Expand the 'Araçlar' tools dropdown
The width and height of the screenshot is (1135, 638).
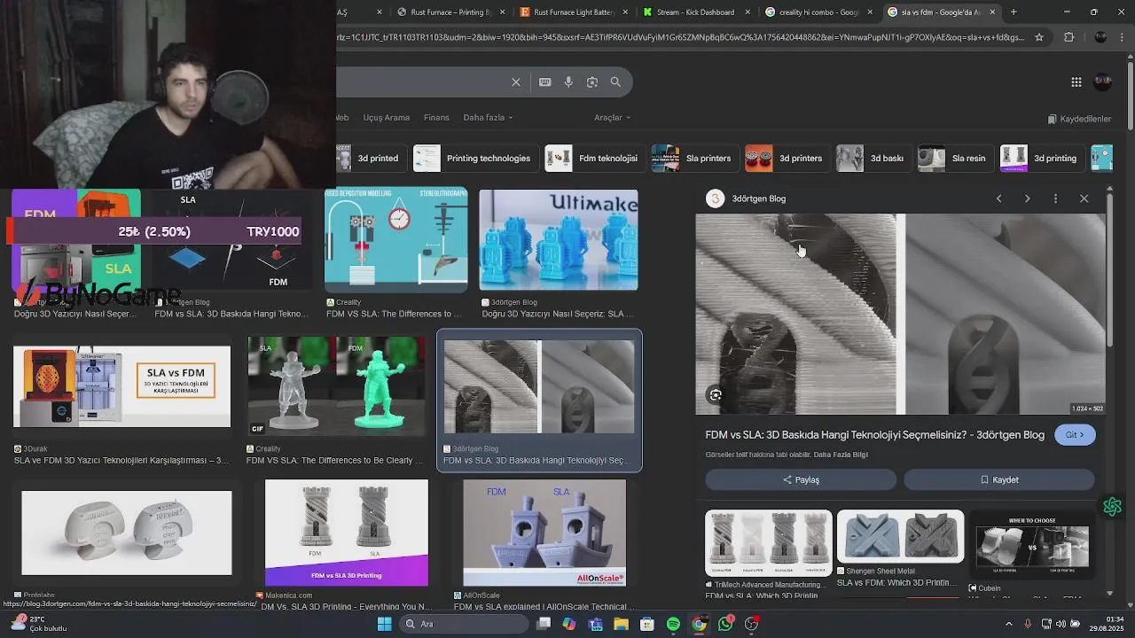(612, 118)
